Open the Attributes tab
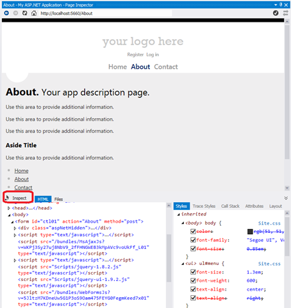Viewport: 291px width, 308px height. tap(254, 206)
